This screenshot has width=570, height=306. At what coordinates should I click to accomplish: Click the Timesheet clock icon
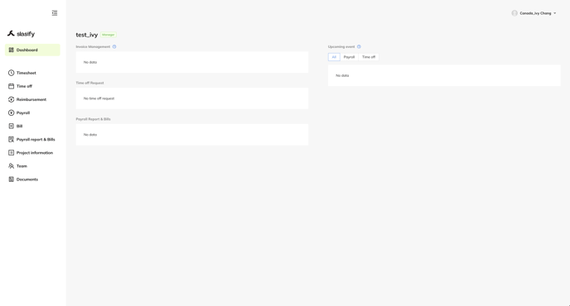point(12,73)
